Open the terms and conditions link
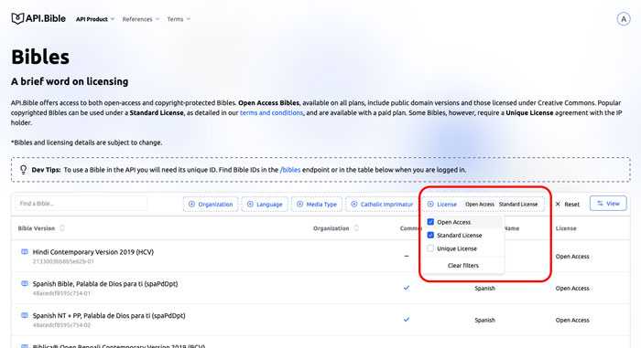 click(x=271, y=112)
